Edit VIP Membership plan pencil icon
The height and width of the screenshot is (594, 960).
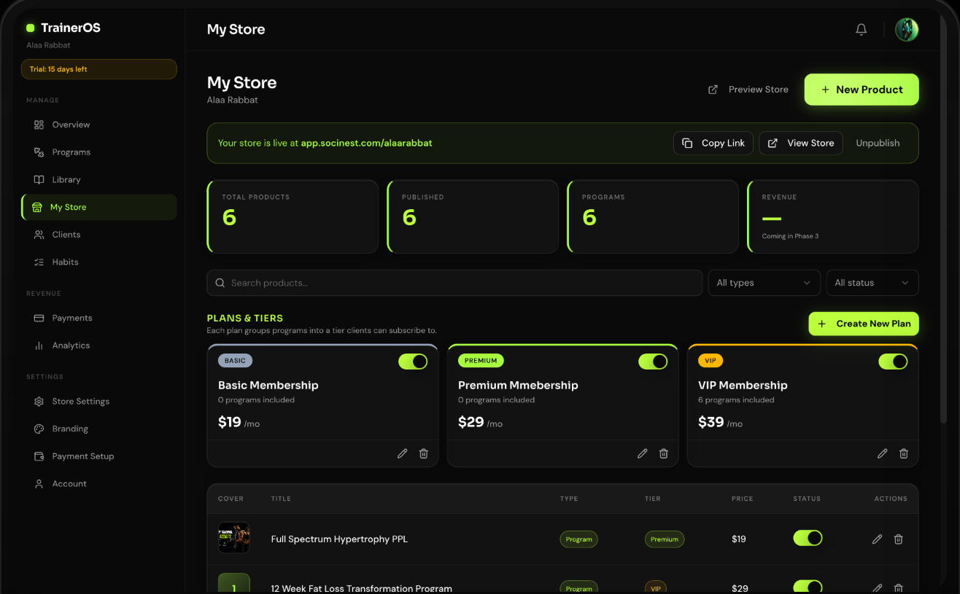[882, 453]
